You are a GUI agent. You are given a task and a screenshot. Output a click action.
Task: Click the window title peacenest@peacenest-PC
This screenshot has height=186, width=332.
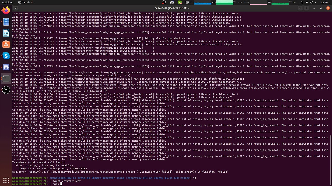click(172, 8)
